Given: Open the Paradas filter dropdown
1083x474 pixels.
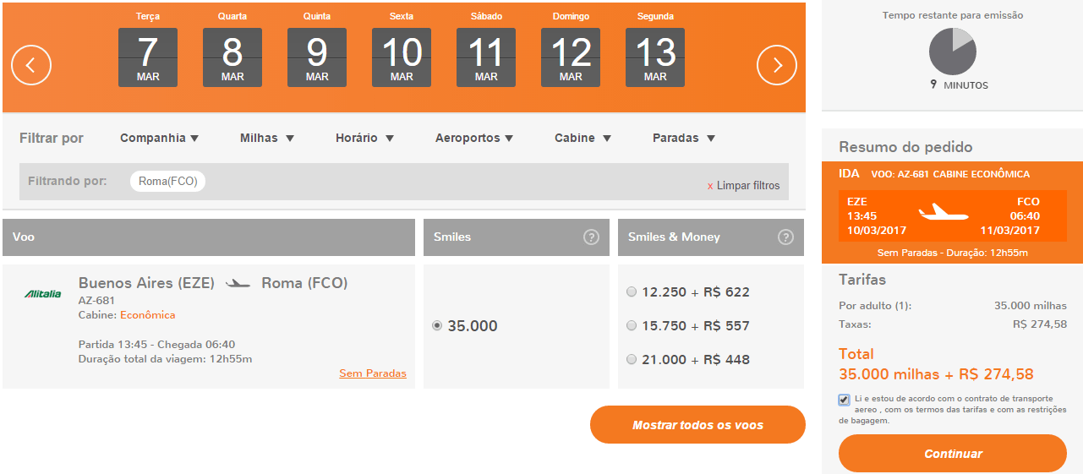Looking at the screenshot, I should (684, 138).
